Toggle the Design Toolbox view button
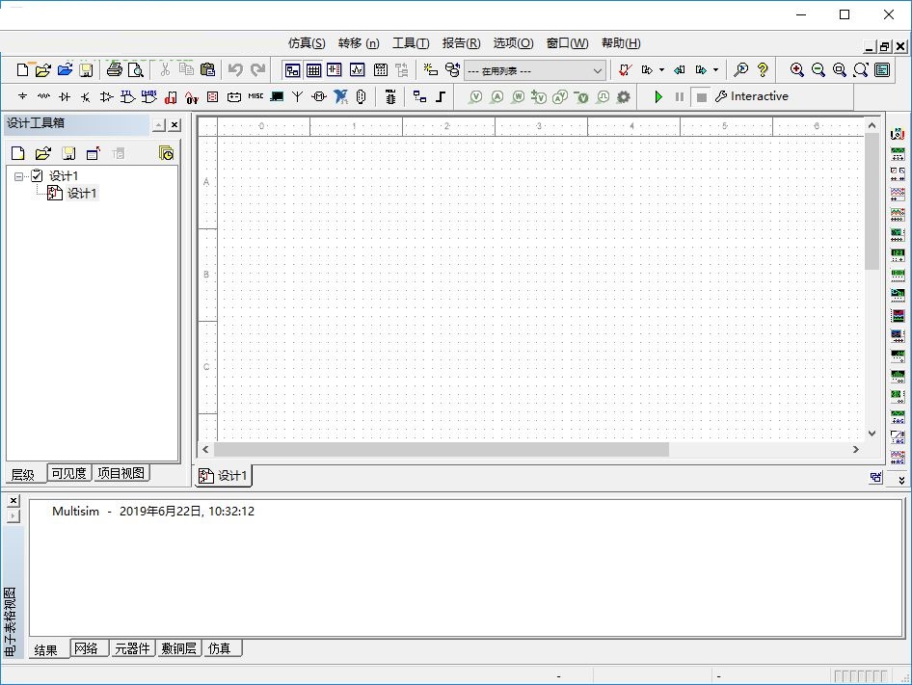 [x=292, y=69]
